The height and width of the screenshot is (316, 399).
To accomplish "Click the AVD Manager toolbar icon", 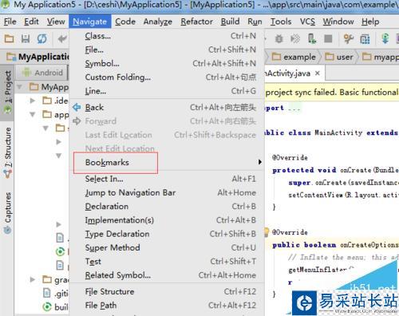I will coord(365,39).
